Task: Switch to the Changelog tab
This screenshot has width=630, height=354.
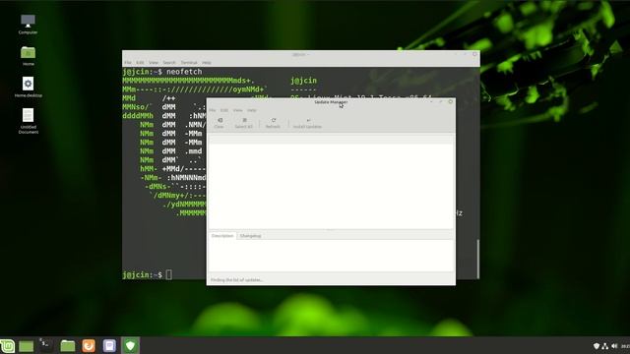Action: [250, 236]
